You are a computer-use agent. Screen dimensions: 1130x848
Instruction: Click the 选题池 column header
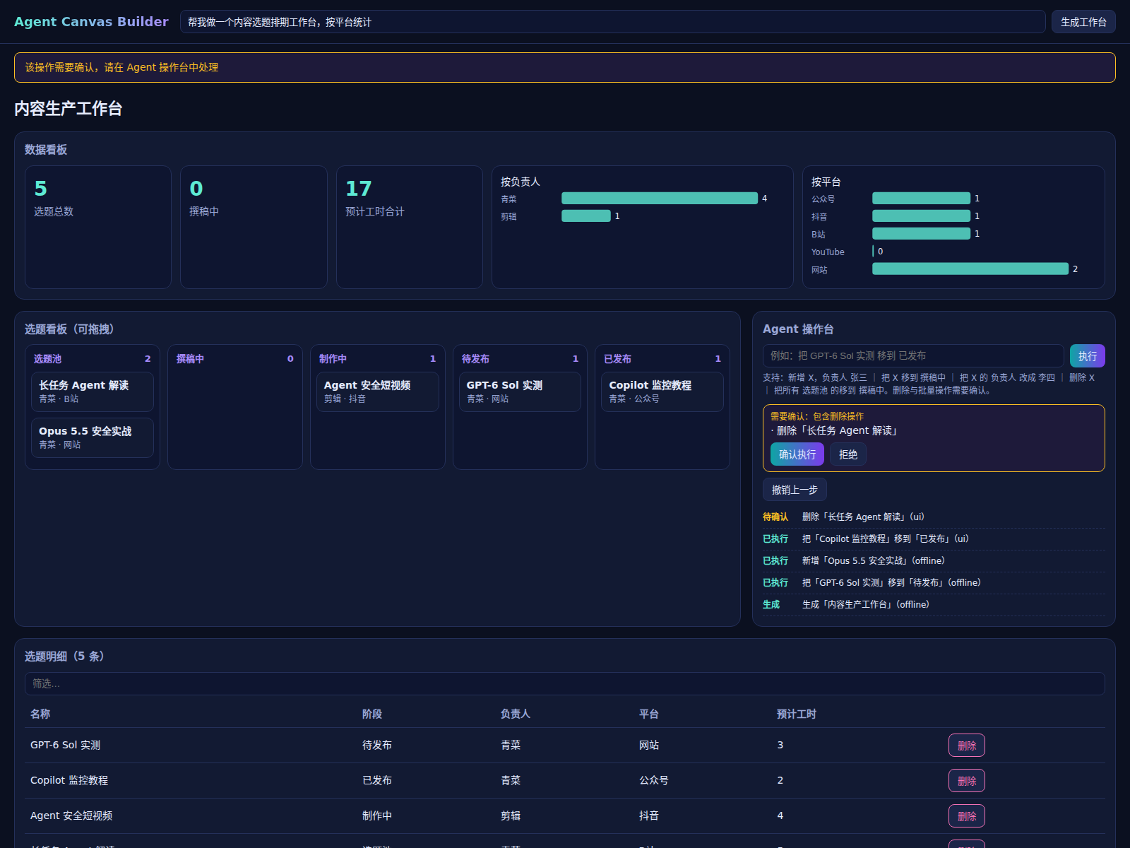click(93, 359)
